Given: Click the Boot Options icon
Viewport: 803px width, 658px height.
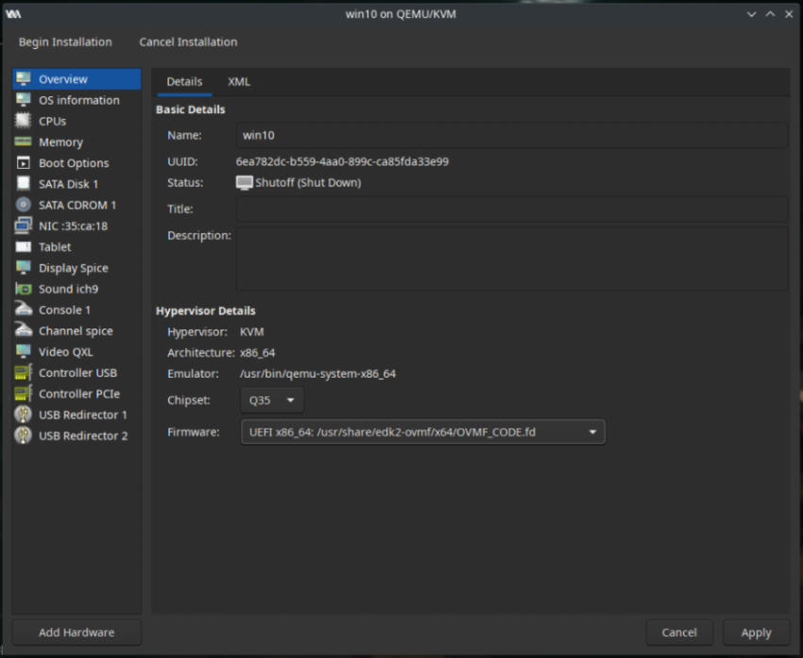Looking at the screenshot, I should [23, 162].
